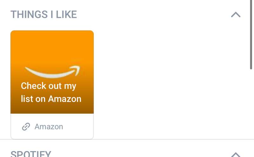Click the Amazon smile arrow logo
Screen dimensions: 254x157
(52, 72)
